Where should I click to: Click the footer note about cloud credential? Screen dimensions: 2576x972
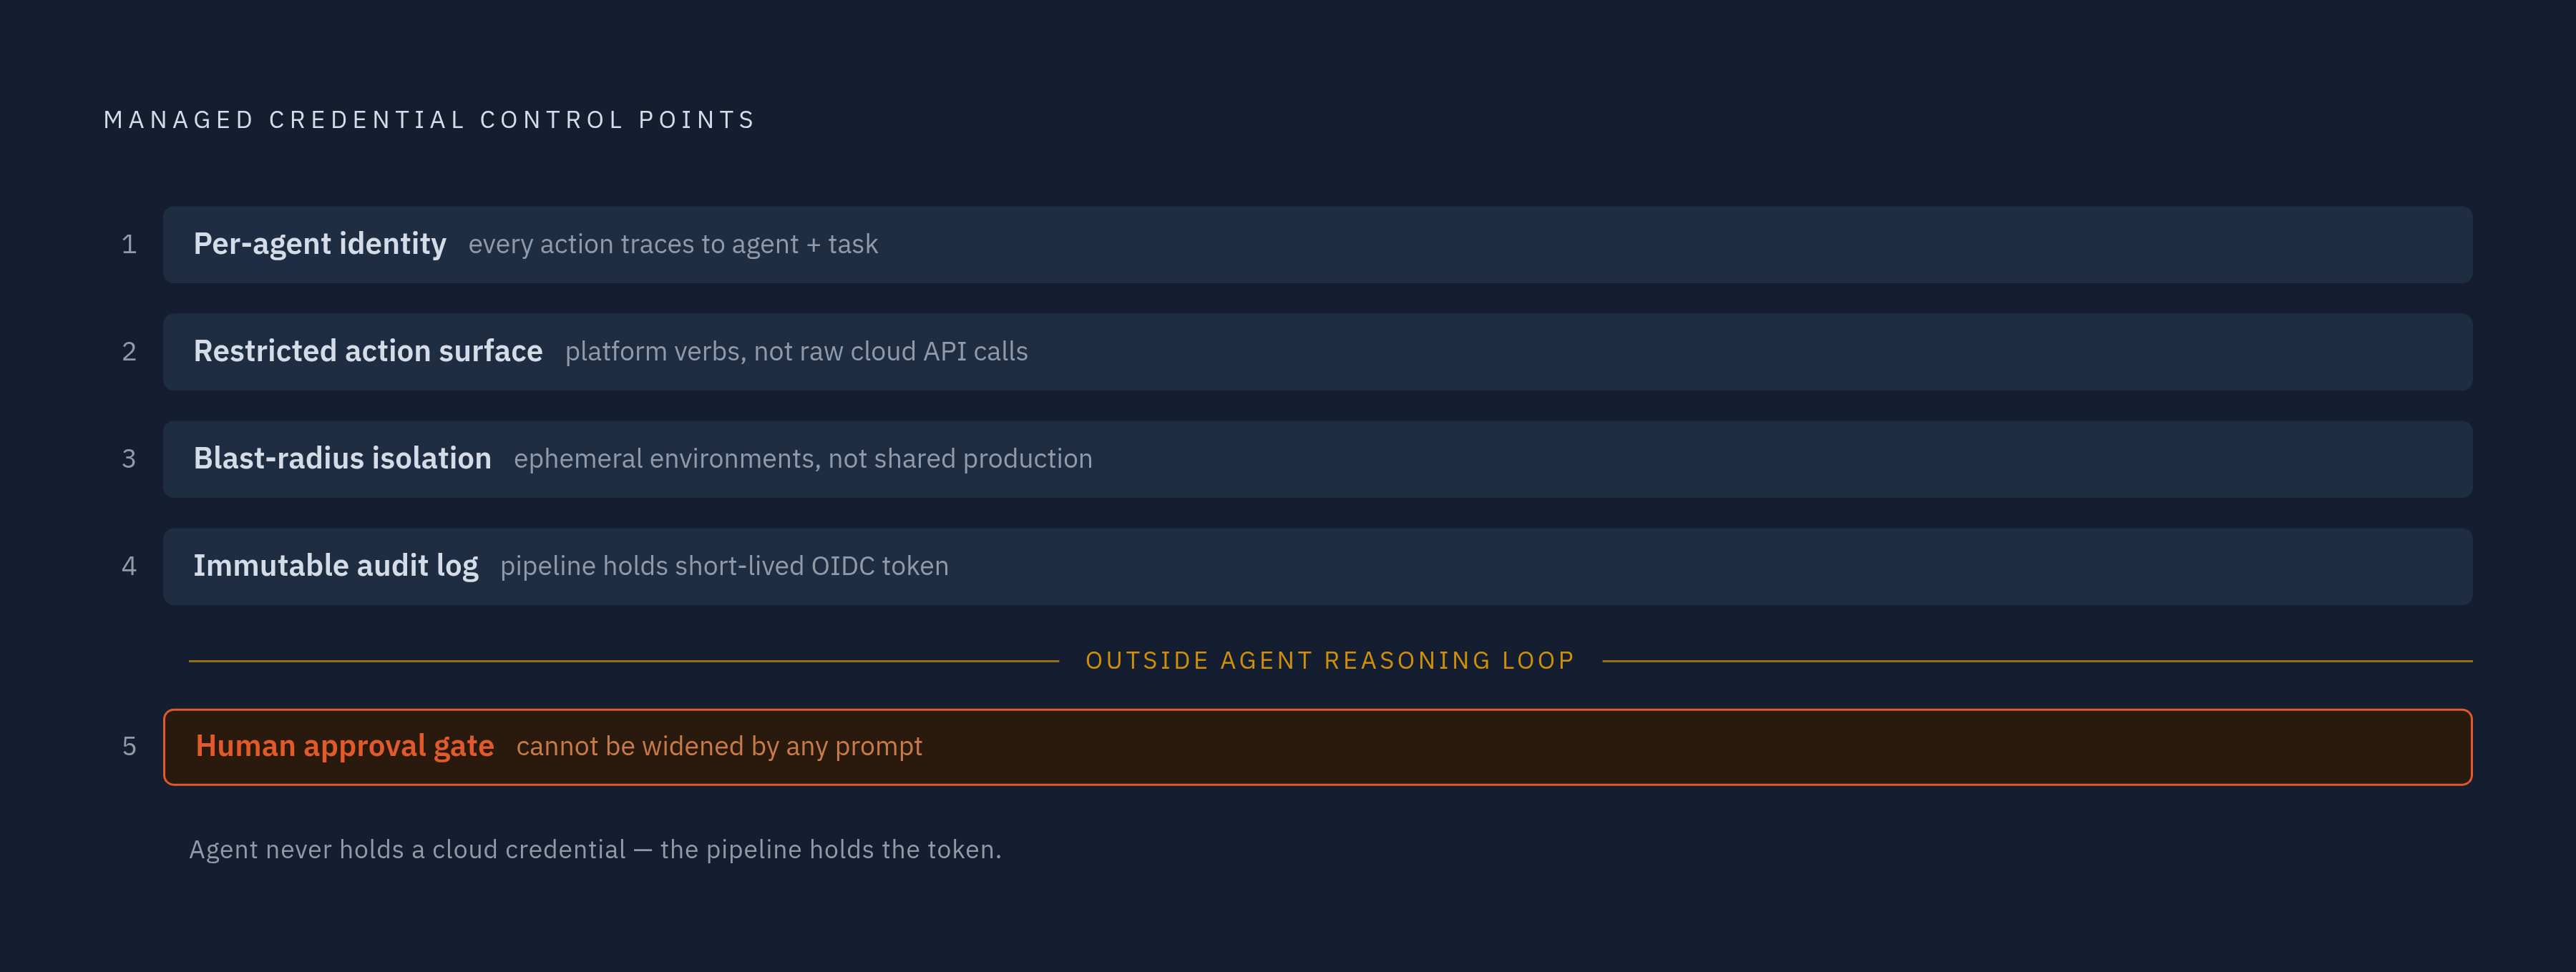point(595,850)
